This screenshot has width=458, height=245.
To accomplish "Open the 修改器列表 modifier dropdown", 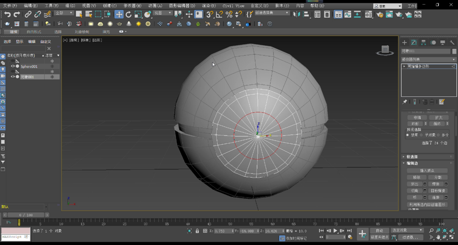I will click(x=429, y=60).
